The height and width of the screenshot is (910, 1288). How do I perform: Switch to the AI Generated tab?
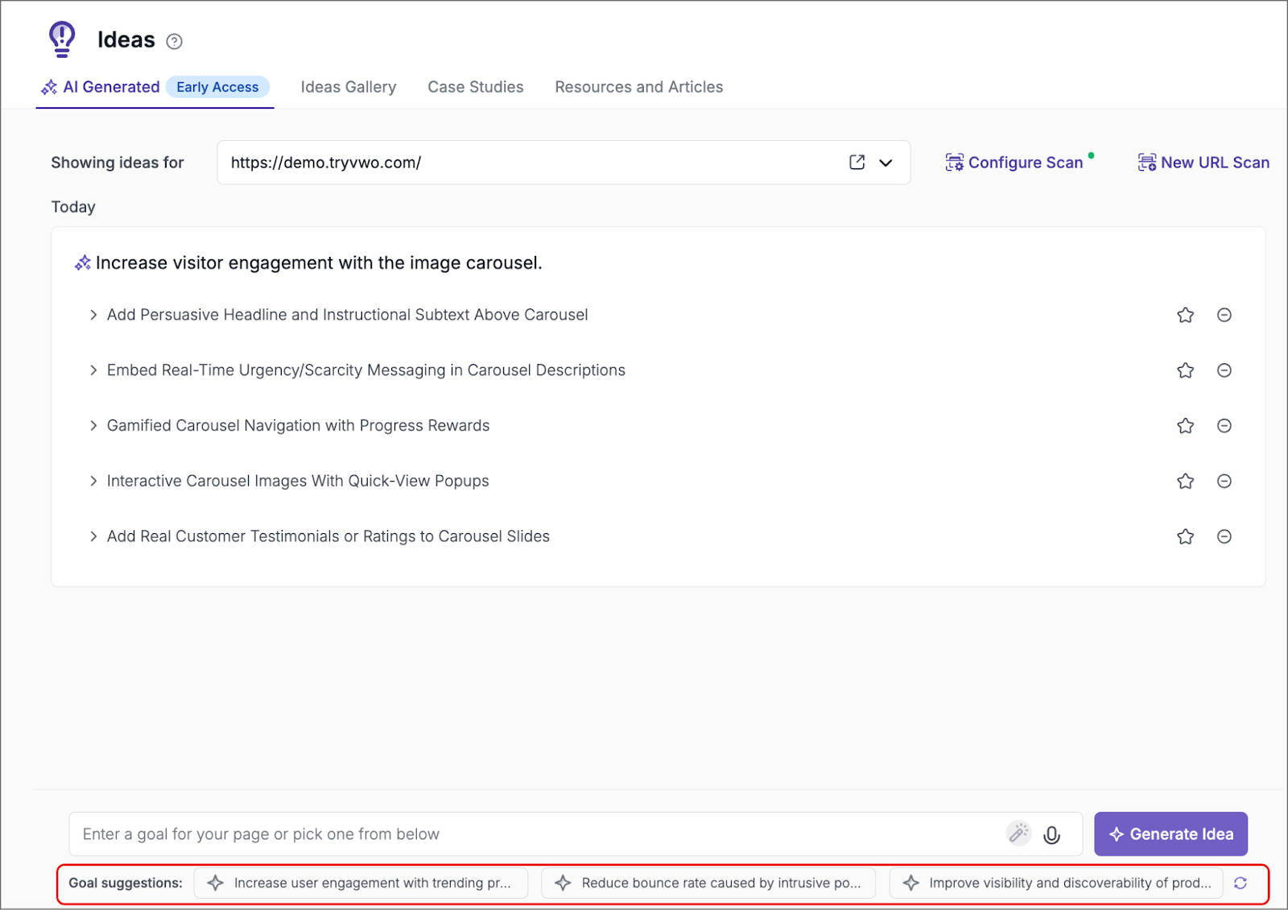pos(155,87)
